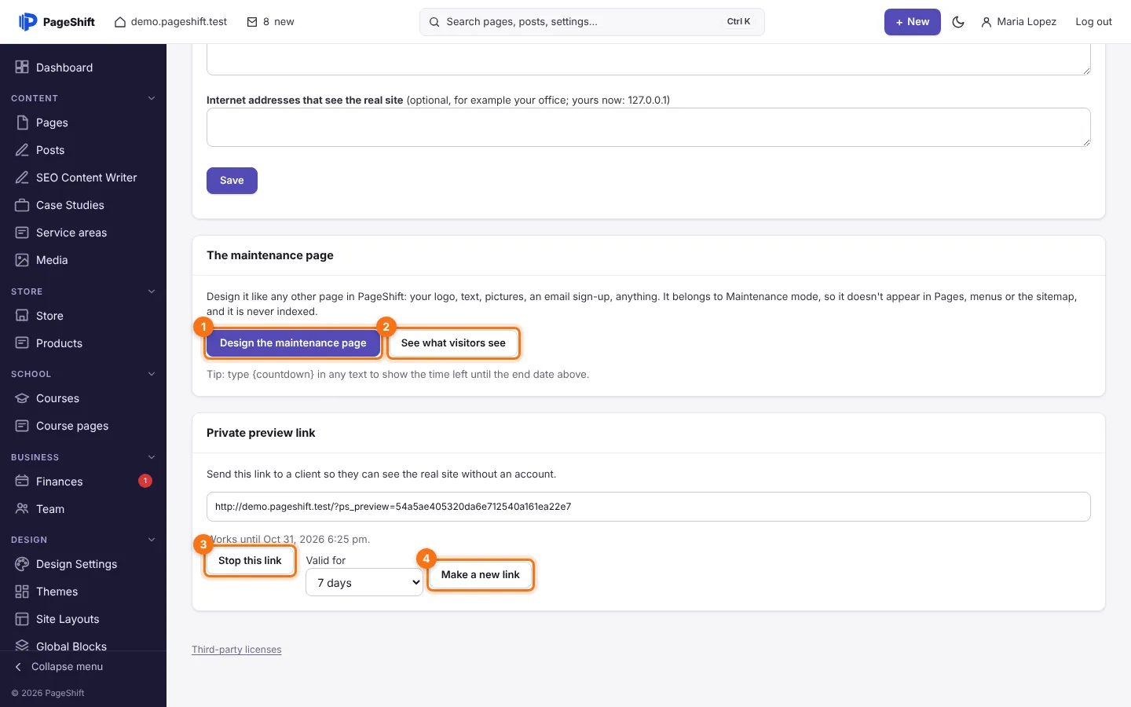The image size is (1131, 707).
Task: Click the Save button
Action: (232, 181)
